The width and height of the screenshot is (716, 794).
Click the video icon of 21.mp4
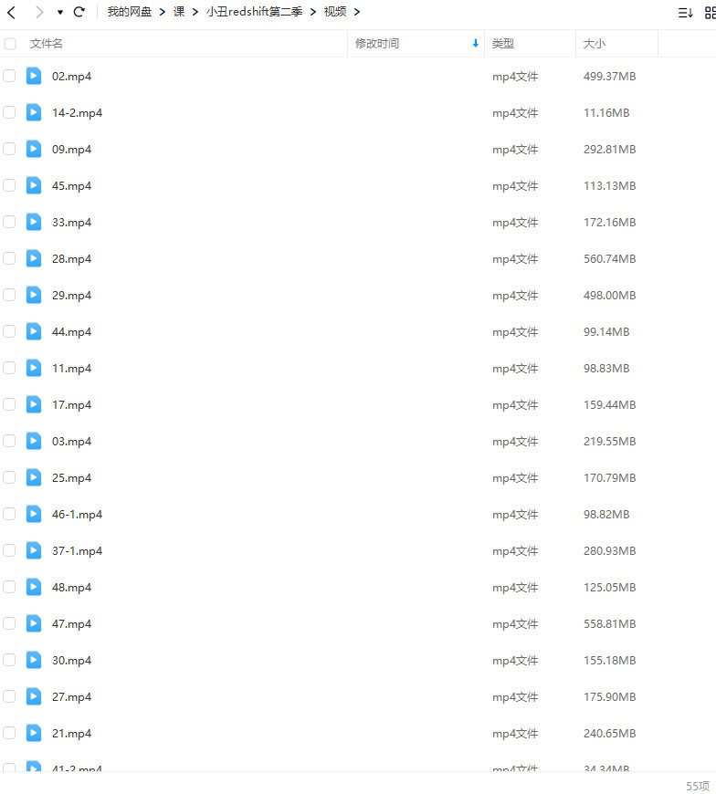34,732
